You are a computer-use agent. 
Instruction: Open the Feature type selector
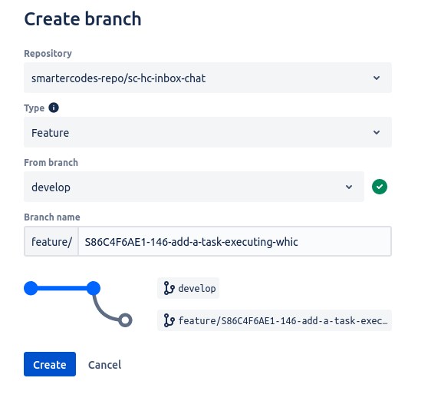pyautogui.click(x=208, y=132)
